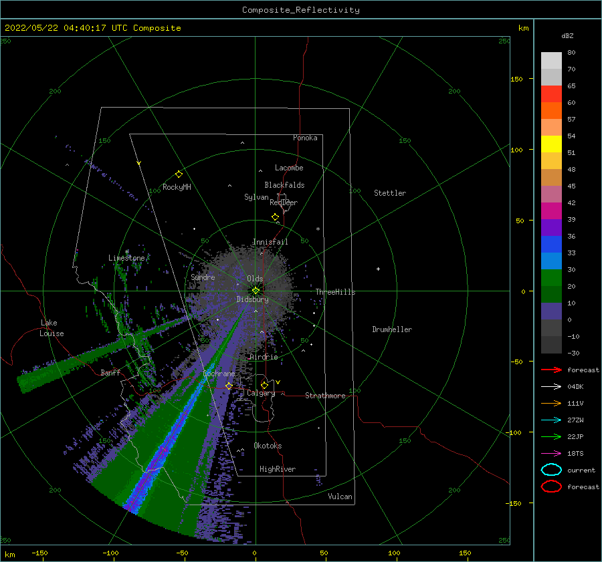
Task: Click the orange 111V arrow in legend
Action: pyautogui.click(x=551, y=403)
